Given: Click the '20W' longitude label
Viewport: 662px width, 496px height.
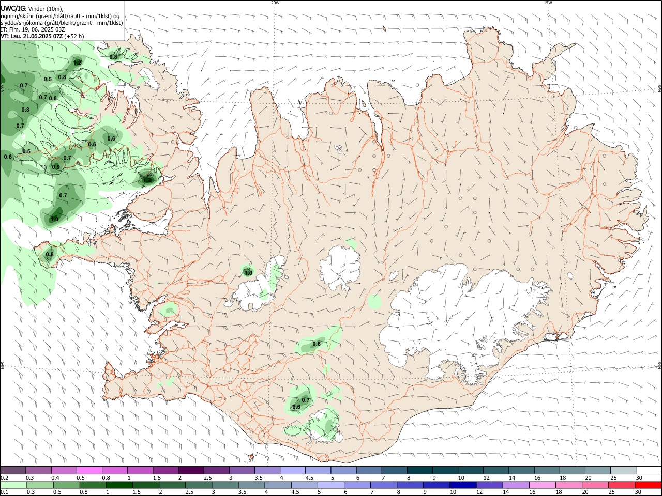Looking at the screenshot, I should [x=275, y=3].
